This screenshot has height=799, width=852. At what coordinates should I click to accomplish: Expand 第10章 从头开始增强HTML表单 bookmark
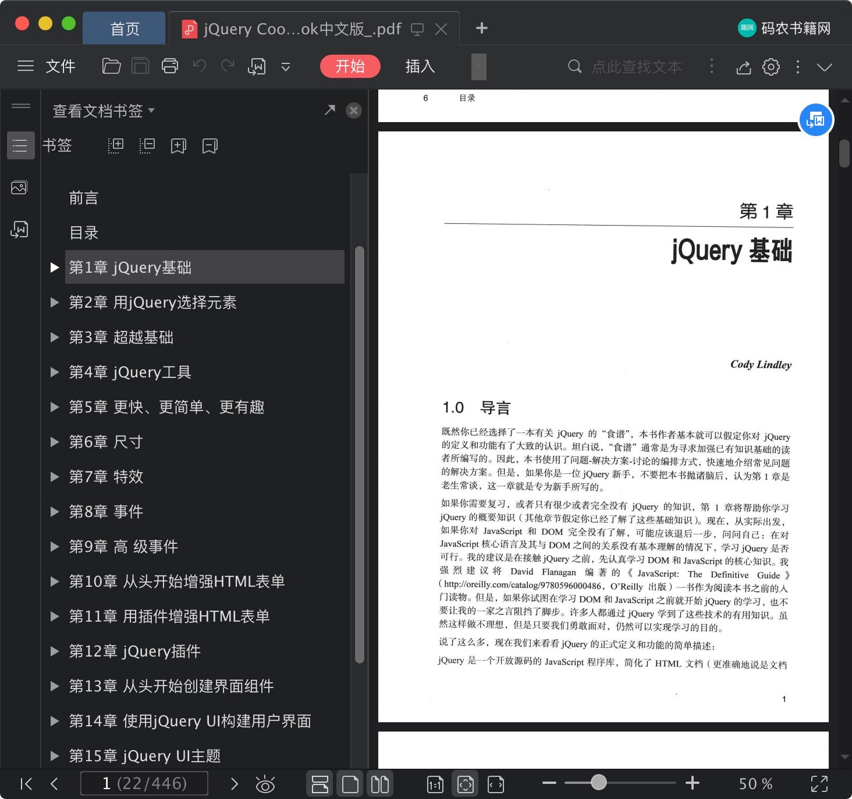coord(55,582)
